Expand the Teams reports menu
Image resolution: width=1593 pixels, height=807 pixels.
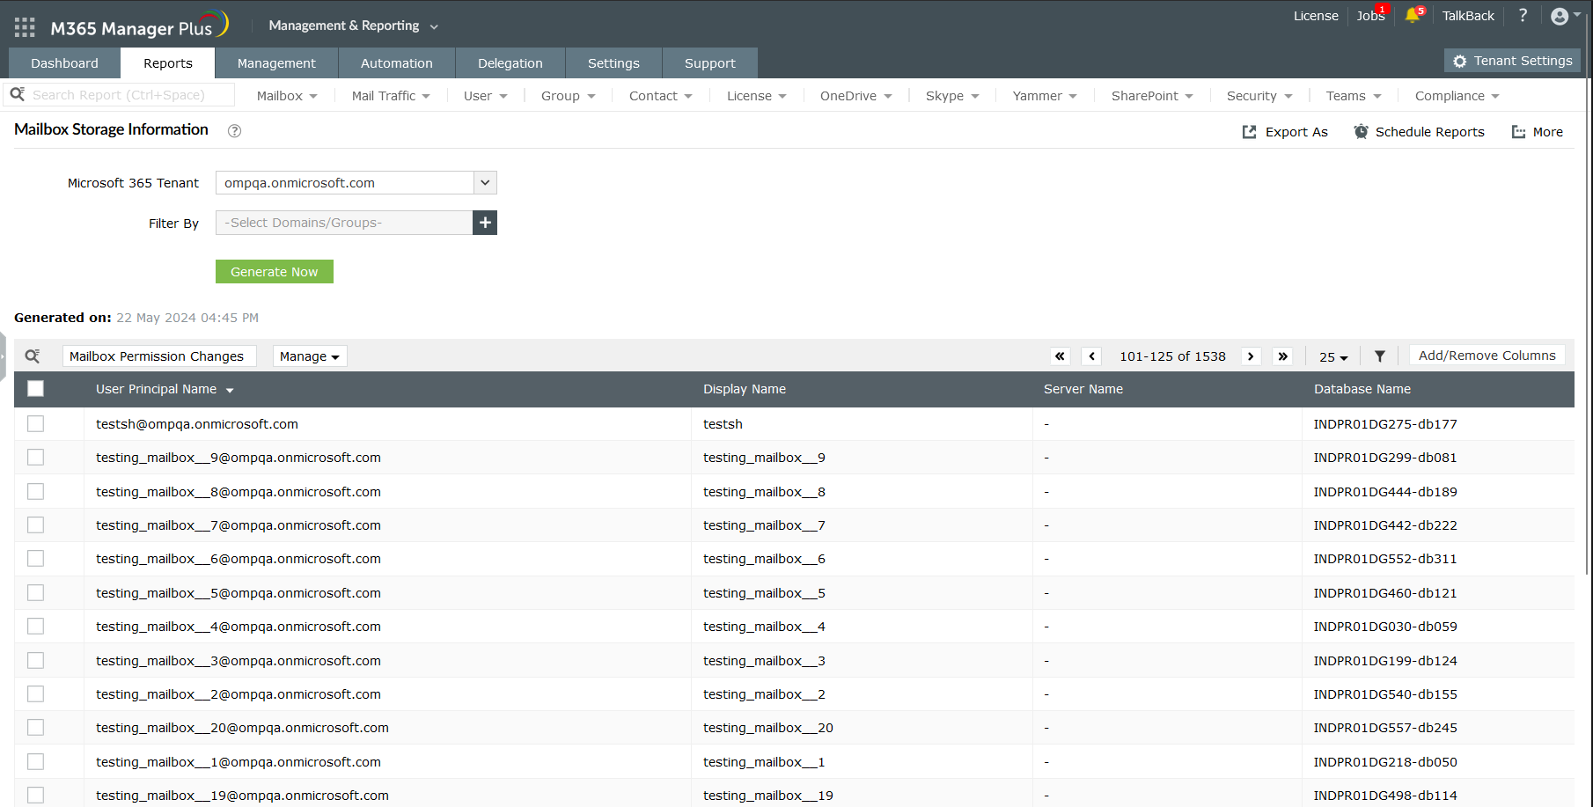pyautogui.click(x=1354, y=96)
